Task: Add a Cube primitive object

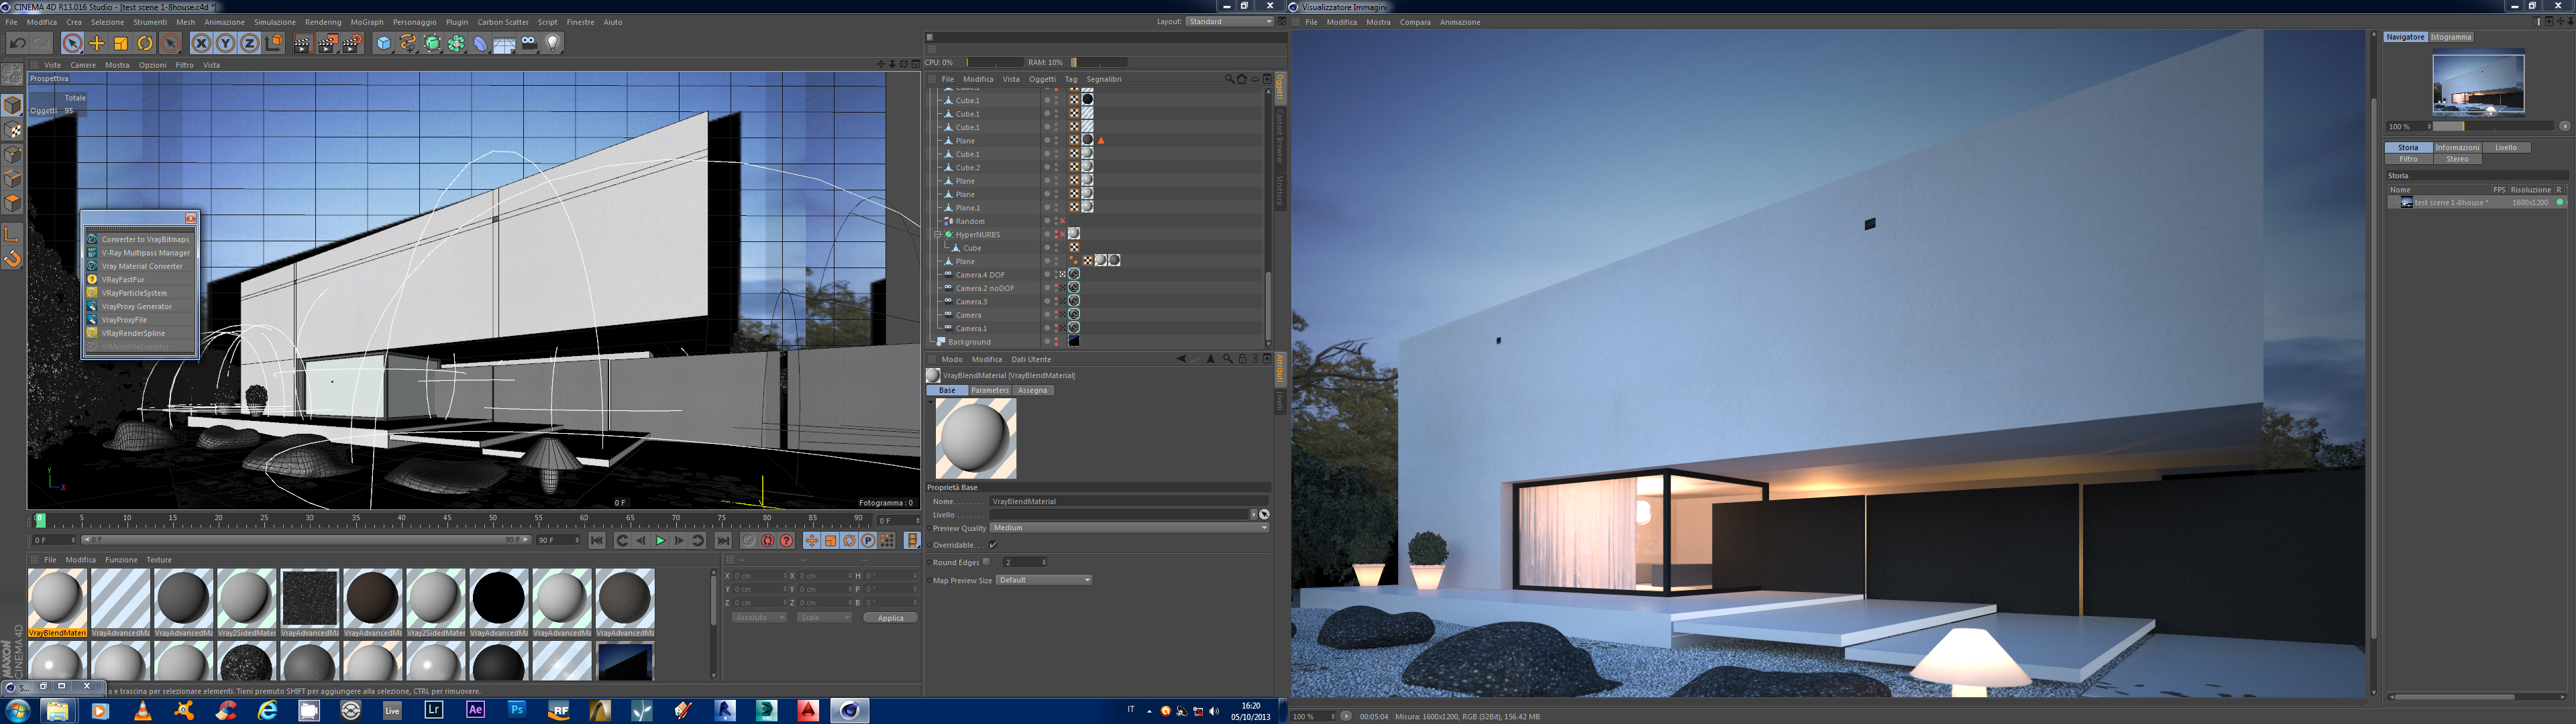Action: (x=384, y=43)
